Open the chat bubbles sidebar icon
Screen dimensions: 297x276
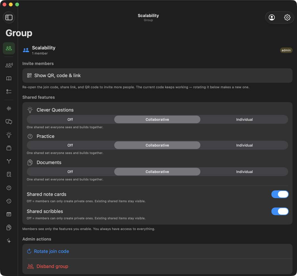[9, 121]
